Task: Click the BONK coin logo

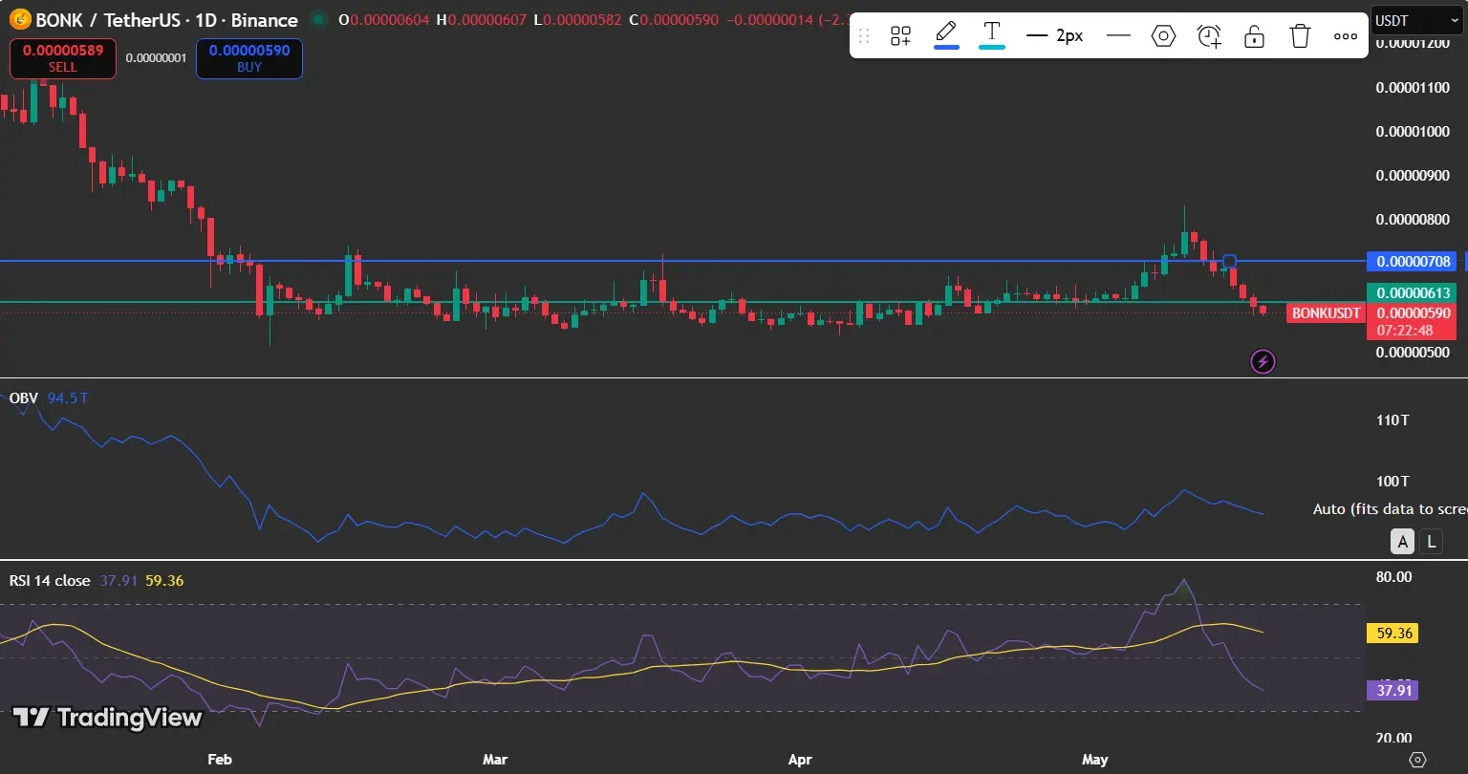Action: pyautogui.click(x=18, y=19)
